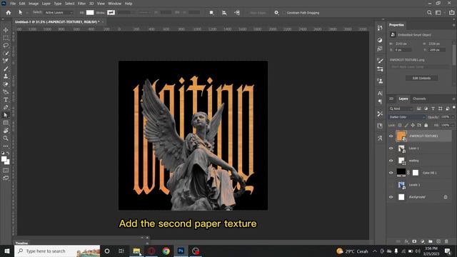
Task: Open the Darker Color blend mode dropdown
Action: (406, 117)
